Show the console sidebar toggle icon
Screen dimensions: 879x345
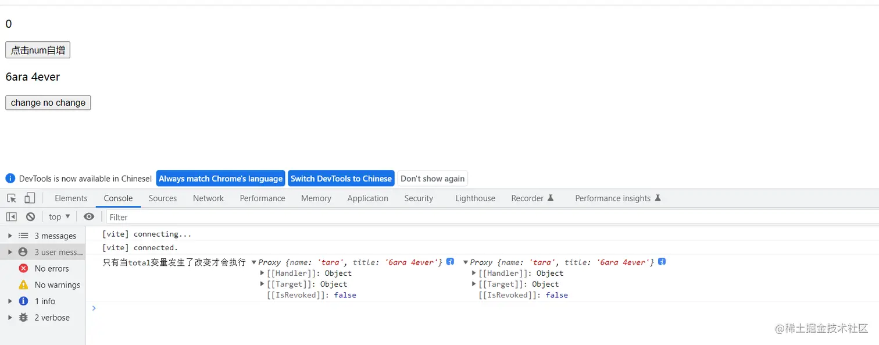(x=12, y=216)
